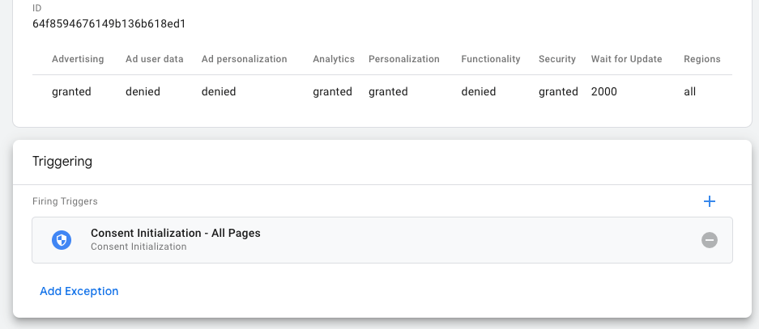Click the denied value under Functionality
Viewport: 759px width, 329px height.
[478, 92]
